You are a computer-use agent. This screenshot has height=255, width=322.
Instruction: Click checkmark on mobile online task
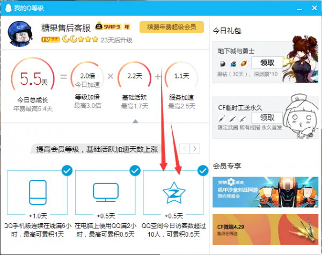[67, 171]
